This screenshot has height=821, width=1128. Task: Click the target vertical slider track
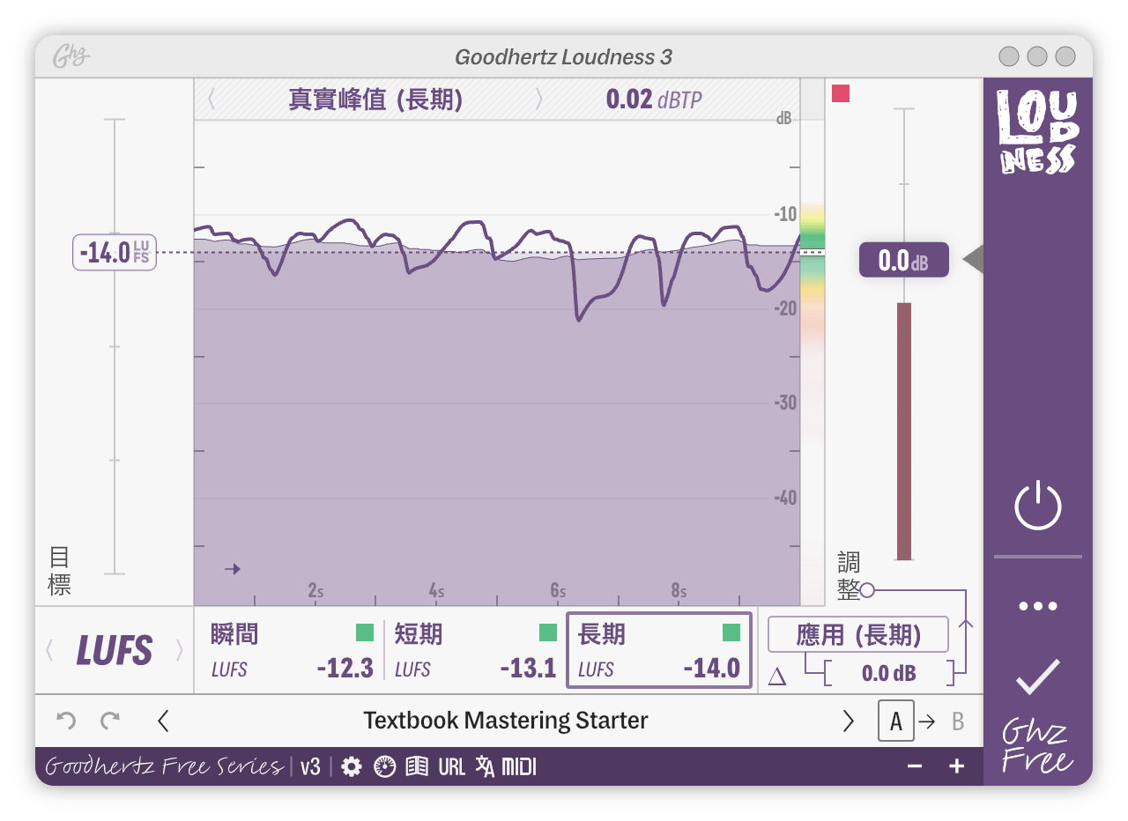[115, 346]
